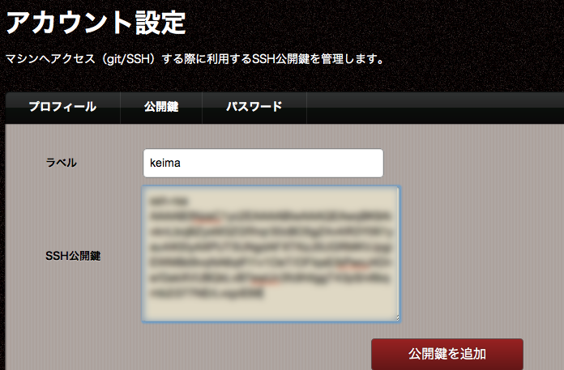The width and height of the screenshot is (564, 370).
Task: Switch to the 公開鍵 tab
Action: click(161, 107)
